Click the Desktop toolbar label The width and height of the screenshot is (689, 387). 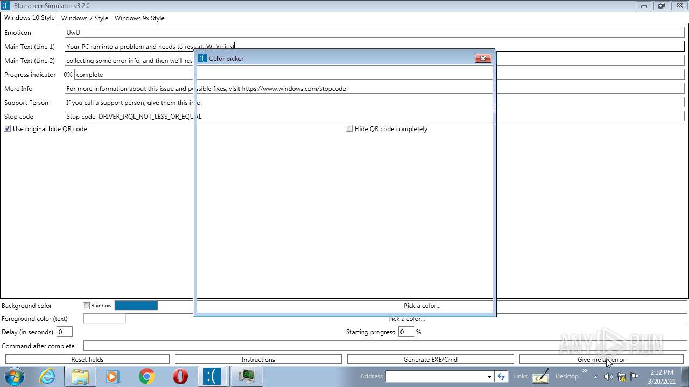click(x=567, y=376)
